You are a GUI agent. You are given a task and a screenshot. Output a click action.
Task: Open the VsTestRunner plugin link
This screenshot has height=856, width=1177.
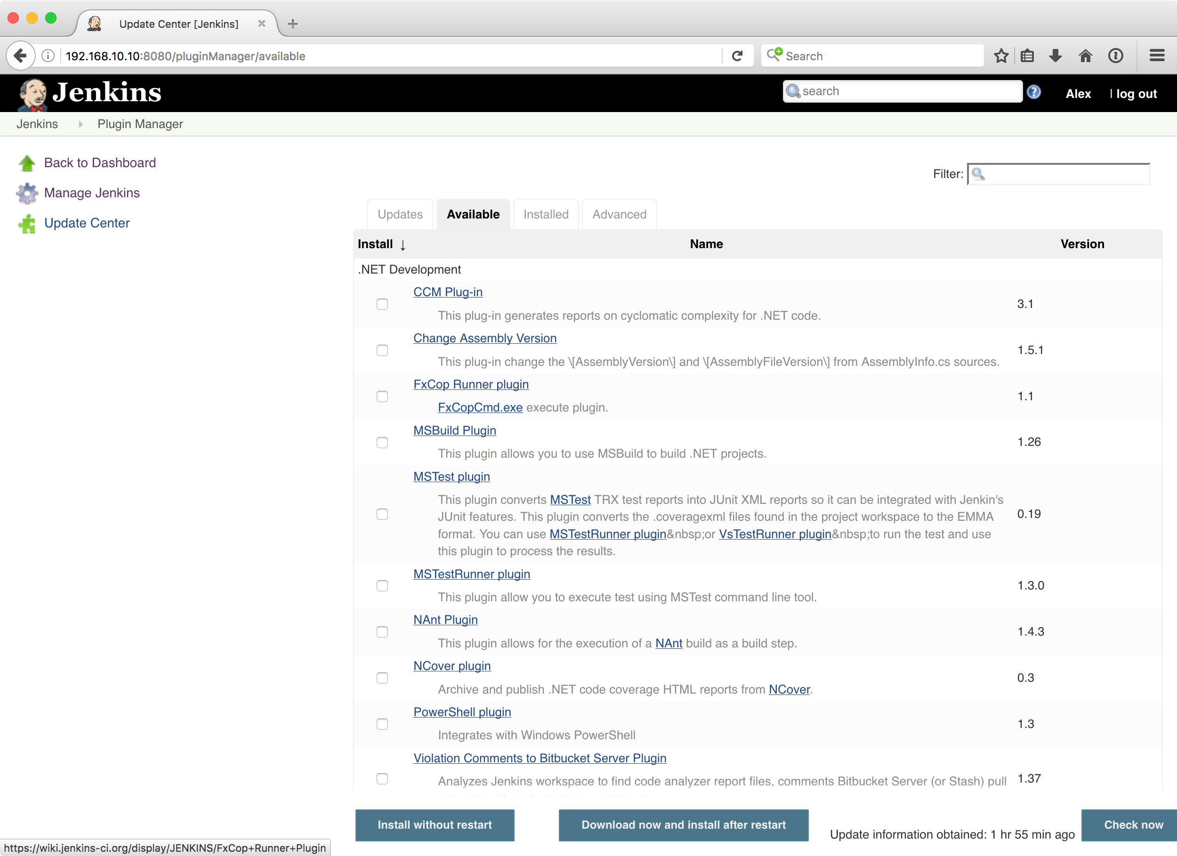pos(775,534)
